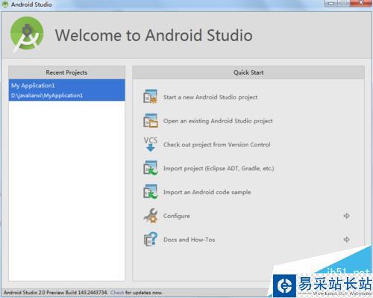The image size is (373, 298).
Task: Click the open existing project folder icon
Action: point(151,120)
